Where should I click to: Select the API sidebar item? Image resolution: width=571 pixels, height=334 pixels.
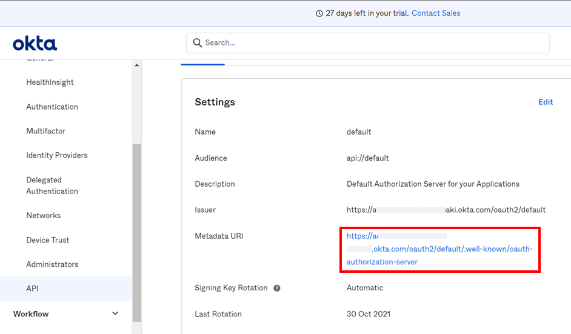coord(32,289)
